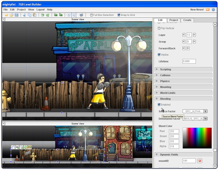Click the New News! label

[x=197, y=10]
